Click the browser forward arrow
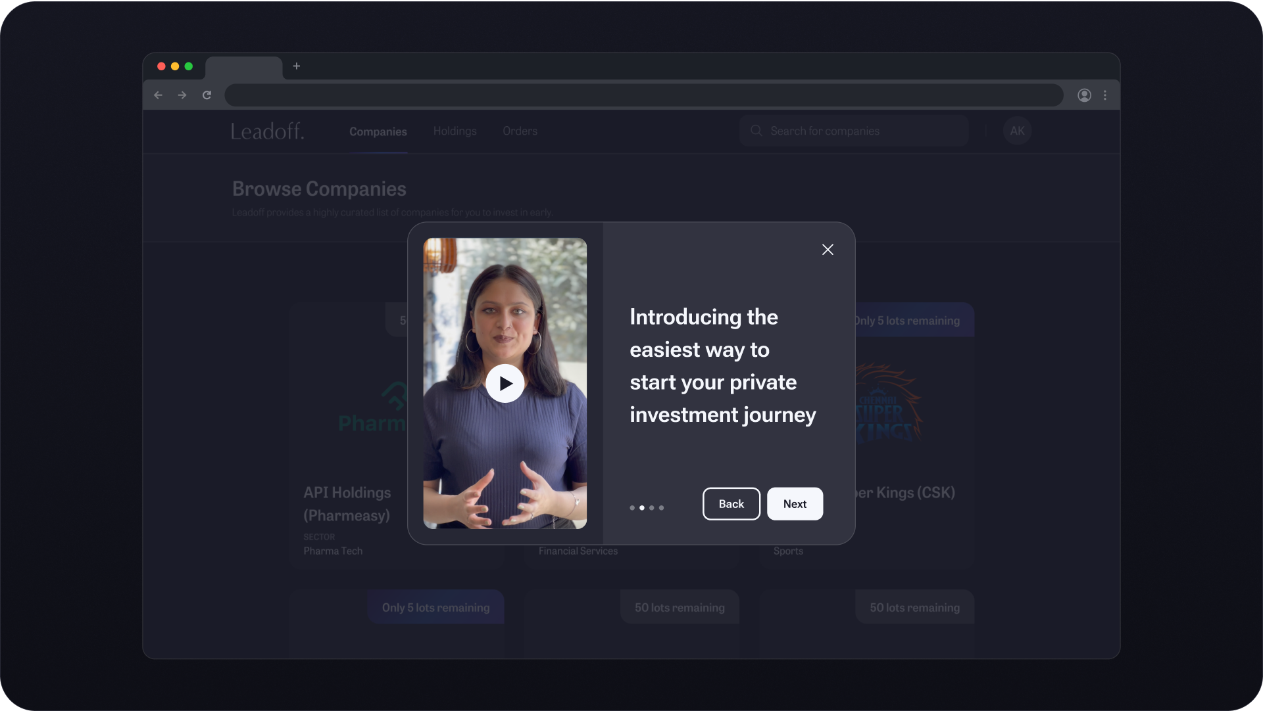Image resolution: width=1263 pixels, height=711 pixels. (182, 95)
